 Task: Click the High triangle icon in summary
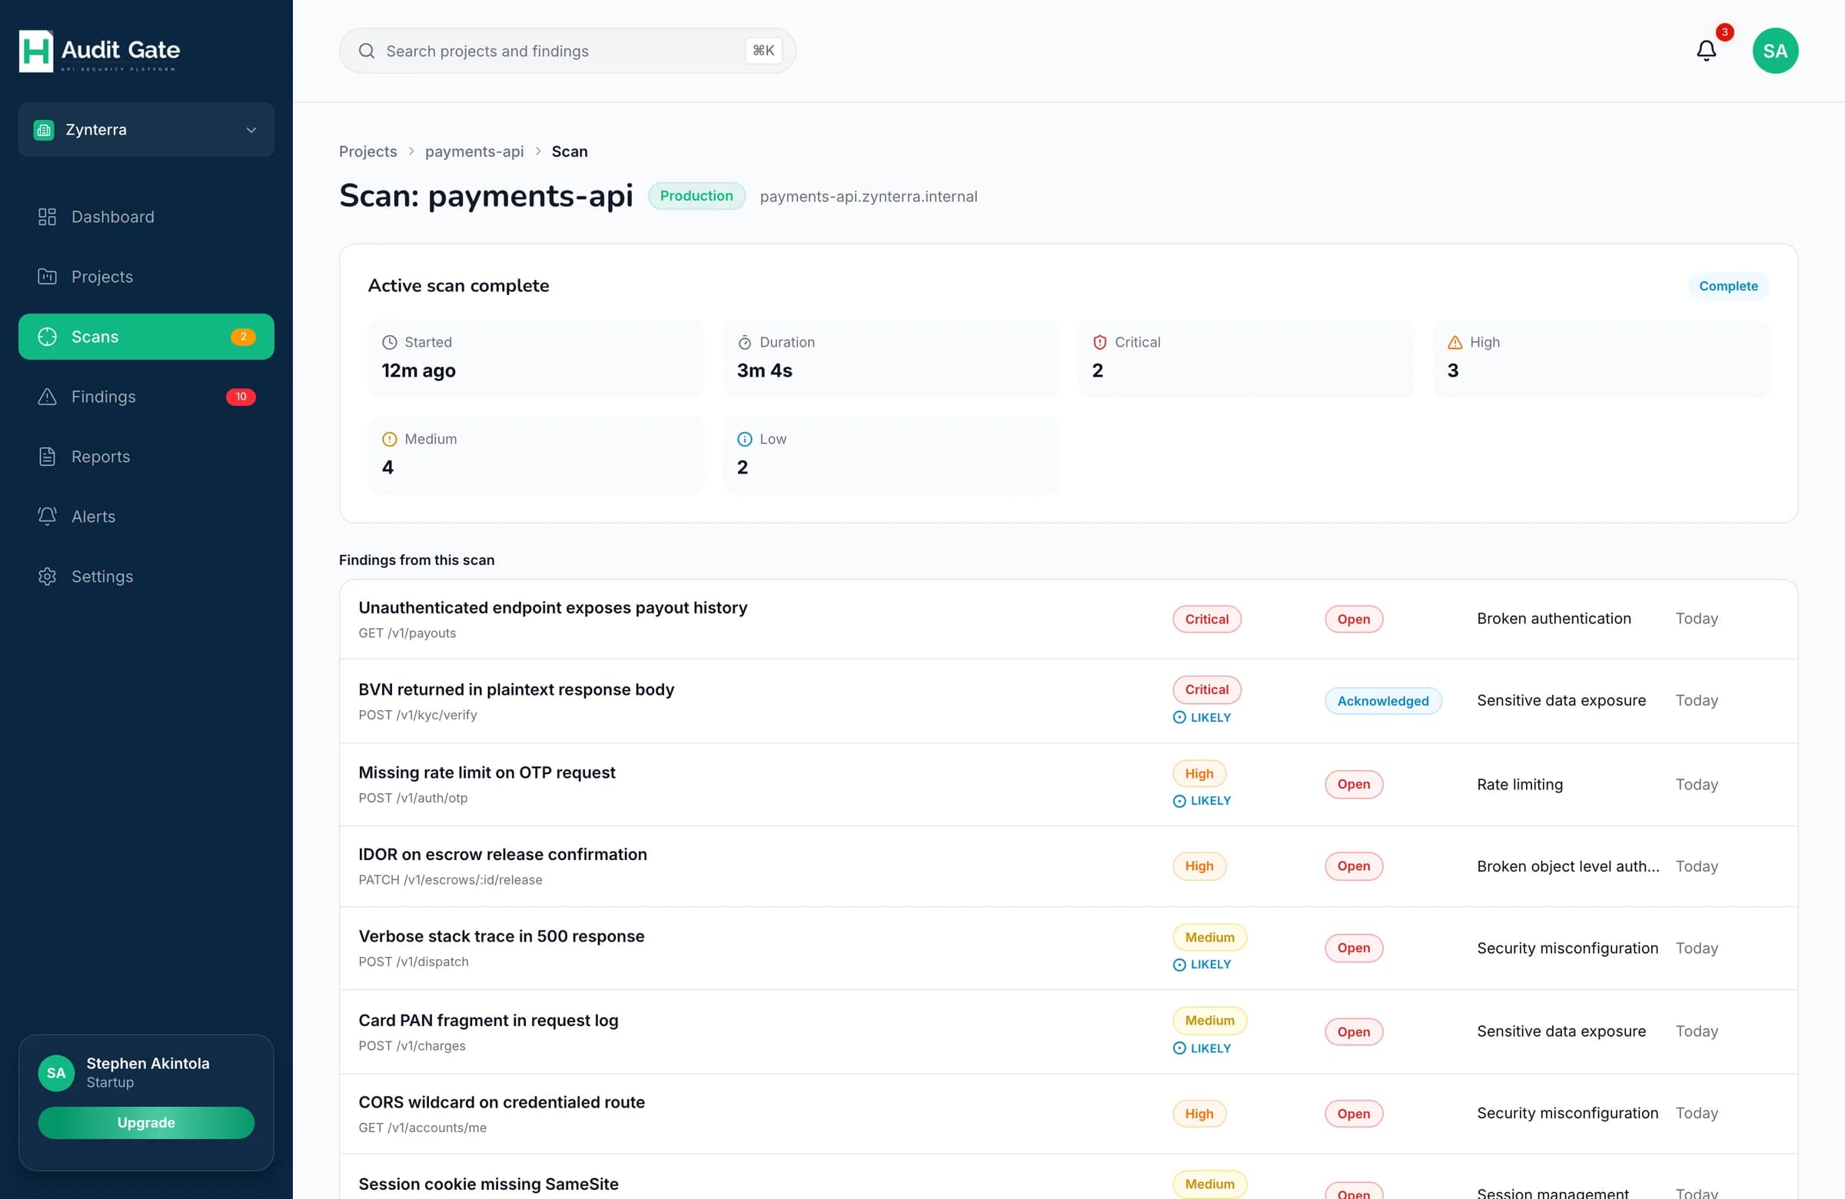pos(1454,343)
